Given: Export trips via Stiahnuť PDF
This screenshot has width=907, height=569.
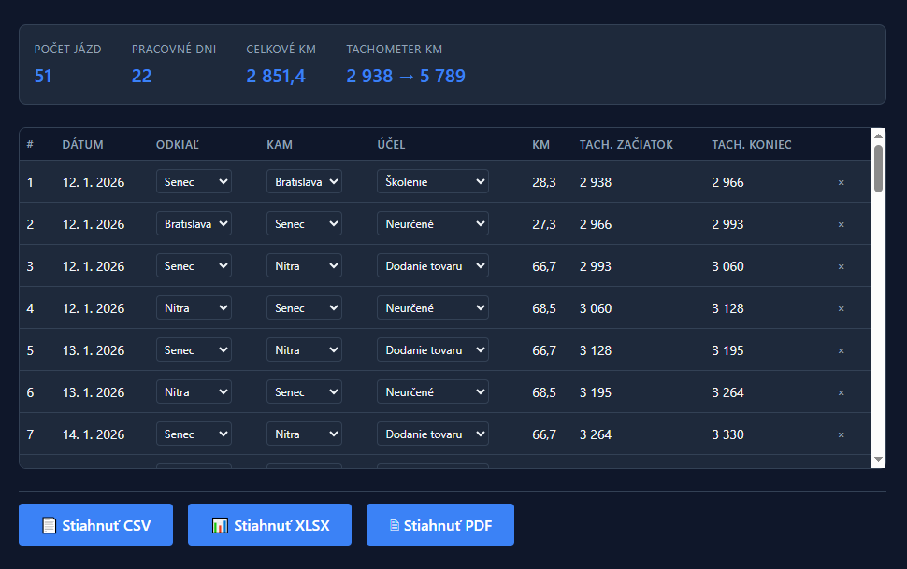Looking at the screenshot, I should tap(439, 525).
